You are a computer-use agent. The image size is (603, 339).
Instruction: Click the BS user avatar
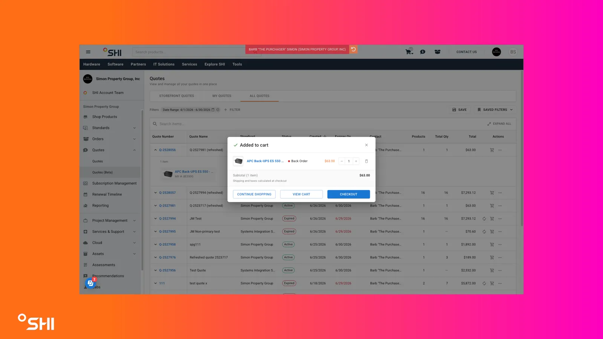coord(513,52)
